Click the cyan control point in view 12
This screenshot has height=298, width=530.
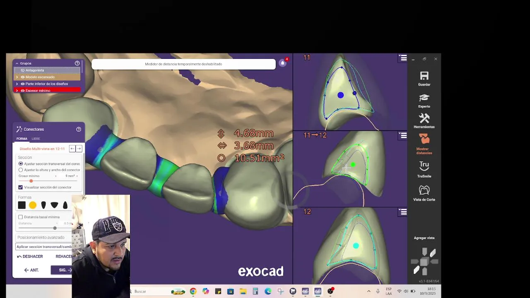click(x=356, y=246)
